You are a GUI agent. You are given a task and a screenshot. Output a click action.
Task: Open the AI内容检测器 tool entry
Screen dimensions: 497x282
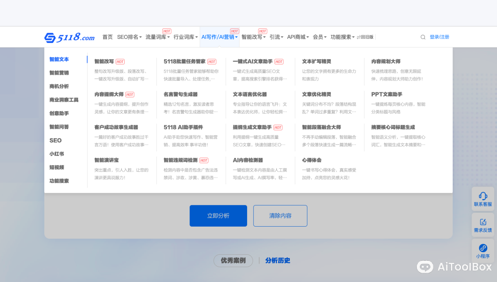coord(248,160)
